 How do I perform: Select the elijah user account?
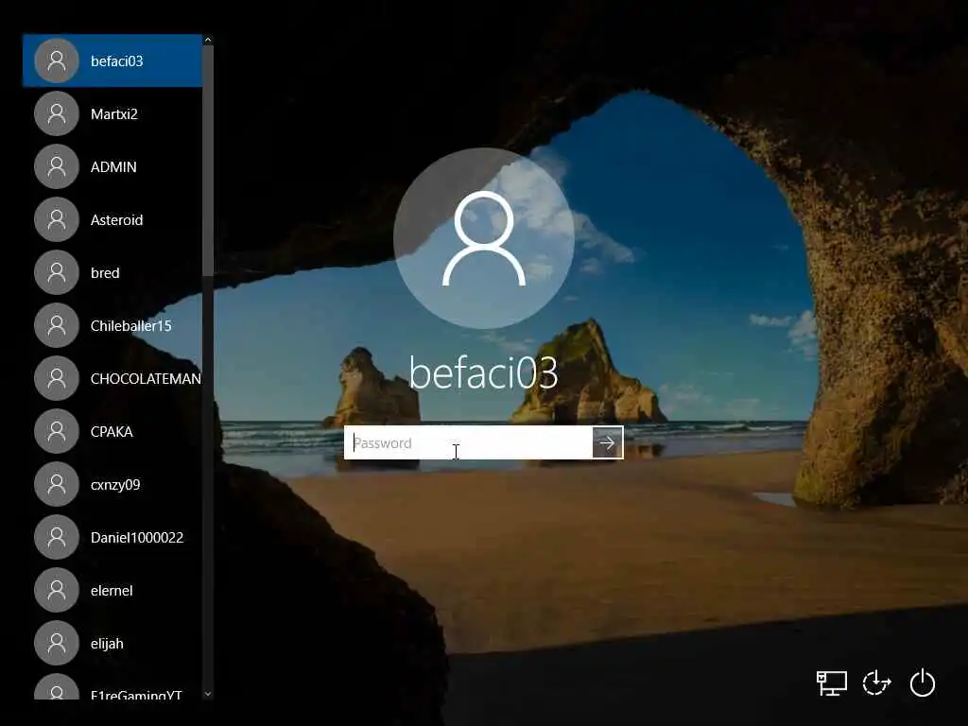click(112, 643)
